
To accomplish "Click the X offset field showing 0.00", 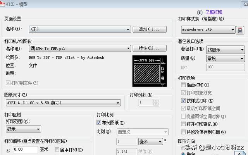I will (26, 150).
